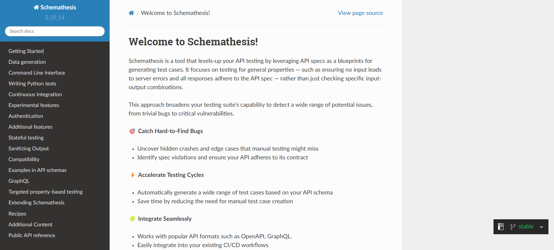The height and width of the screenshot is (250, 554).
Task: Click the book icon in the version widget
Action: pyautogui.click(x=501, y=227)
